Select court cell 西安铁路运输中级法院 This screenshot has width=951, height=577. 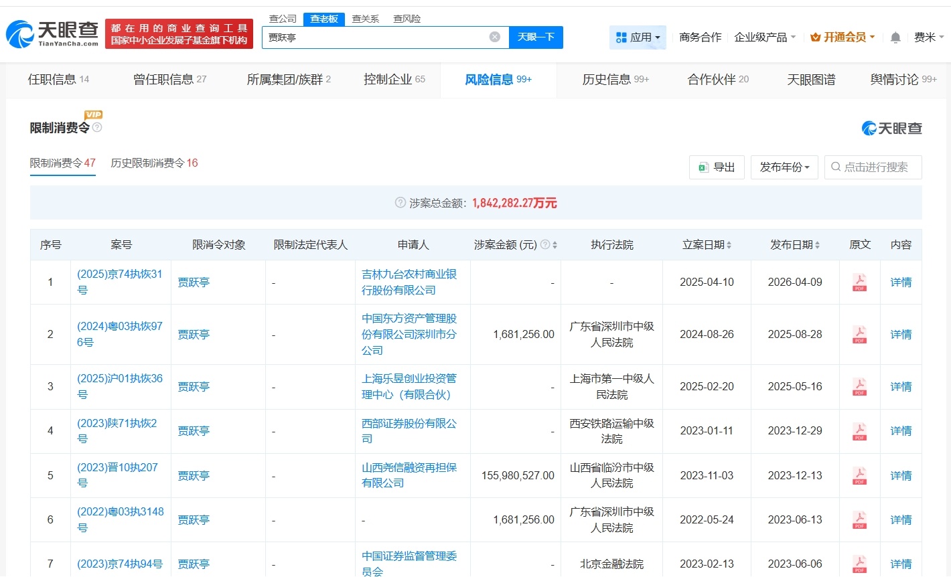coord(611,431)
